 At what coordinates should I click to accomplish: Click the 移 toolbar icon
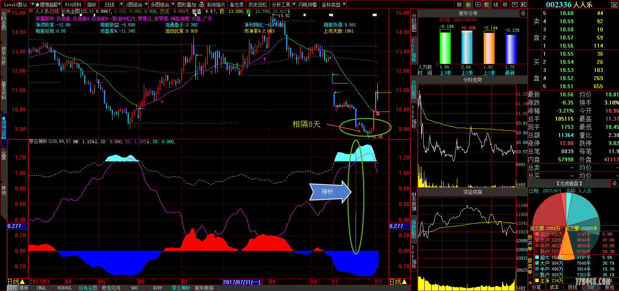click(x=505, y=5)
